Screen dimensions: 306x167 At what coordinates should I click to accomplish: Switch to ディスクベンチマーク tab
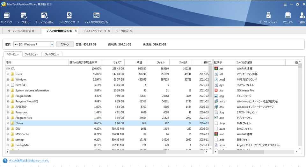[95, 31]
